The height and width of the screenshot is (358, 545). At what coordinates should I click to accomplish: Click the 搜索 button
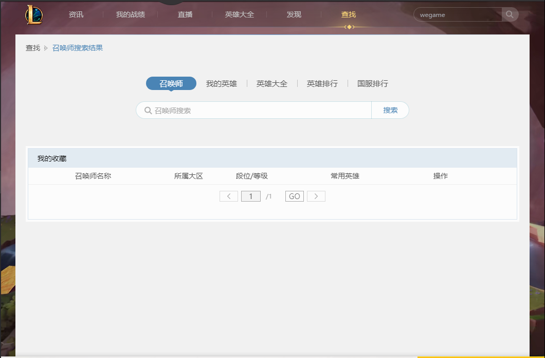coord(390,110)
